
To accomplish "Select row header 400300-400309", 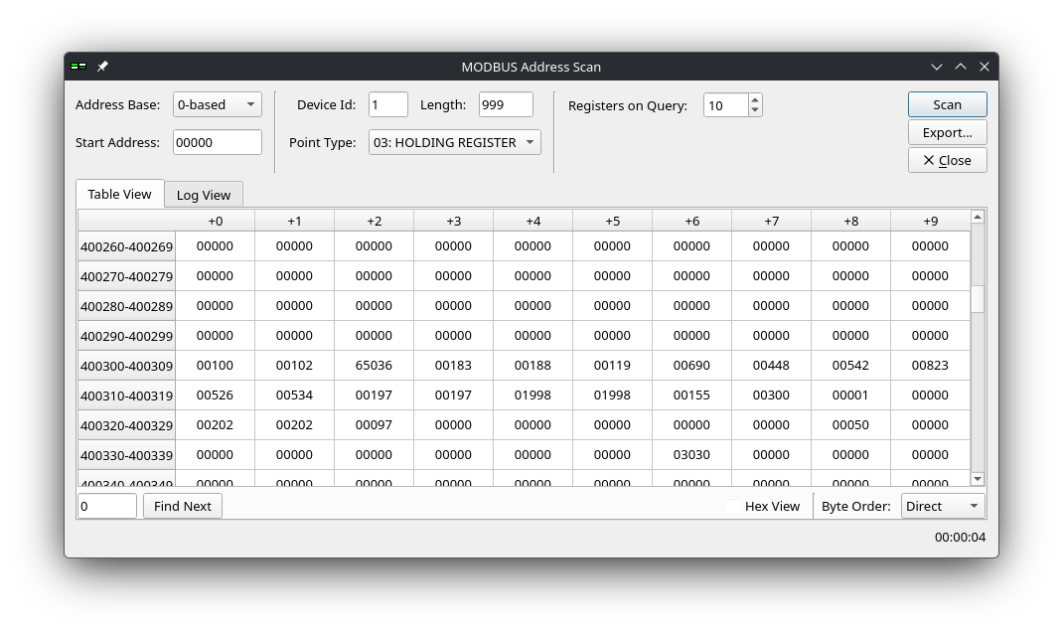I will [126, 366].
